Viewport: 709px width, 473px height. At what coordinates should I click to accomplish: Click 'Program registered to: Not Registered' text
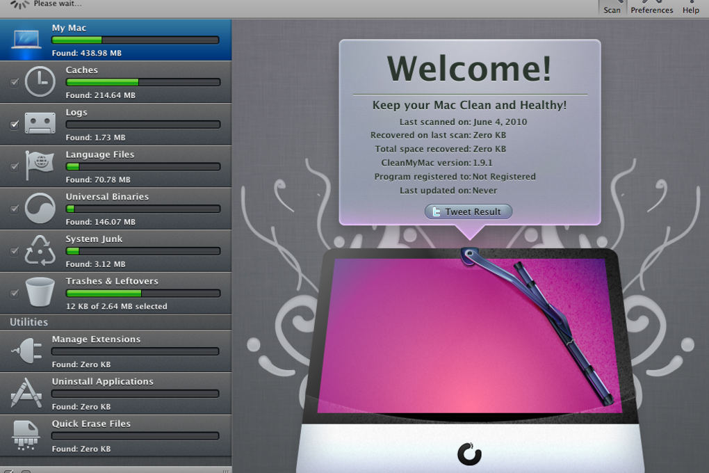(455, 177)
